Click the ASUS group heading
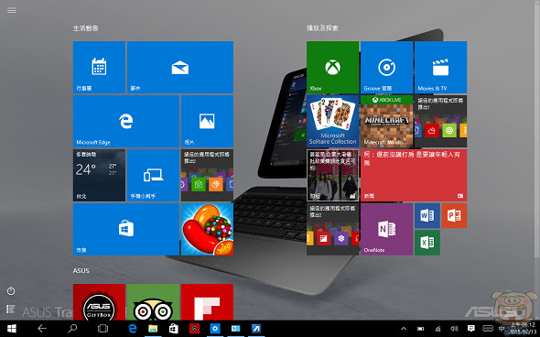The width and height of the screenshot is (540, 337). pyautogui.click(x=81, y=271)
